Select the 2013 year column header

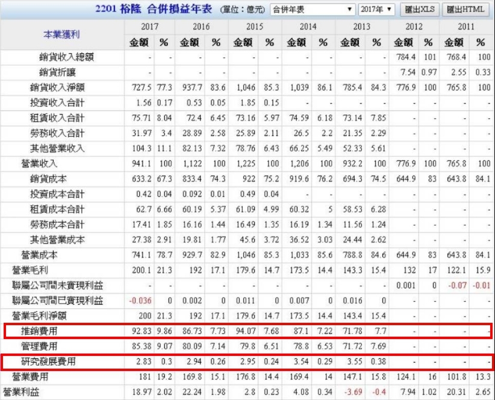click(362, 27)
